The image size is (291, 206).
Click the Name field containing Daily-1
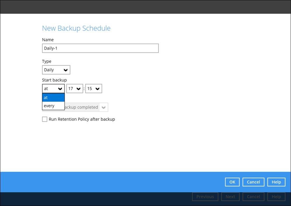[100, 48]
